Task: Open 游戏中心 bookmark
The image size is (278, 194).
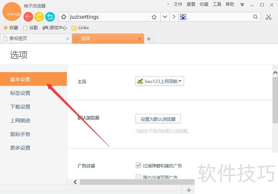Action: coord(55,28)
